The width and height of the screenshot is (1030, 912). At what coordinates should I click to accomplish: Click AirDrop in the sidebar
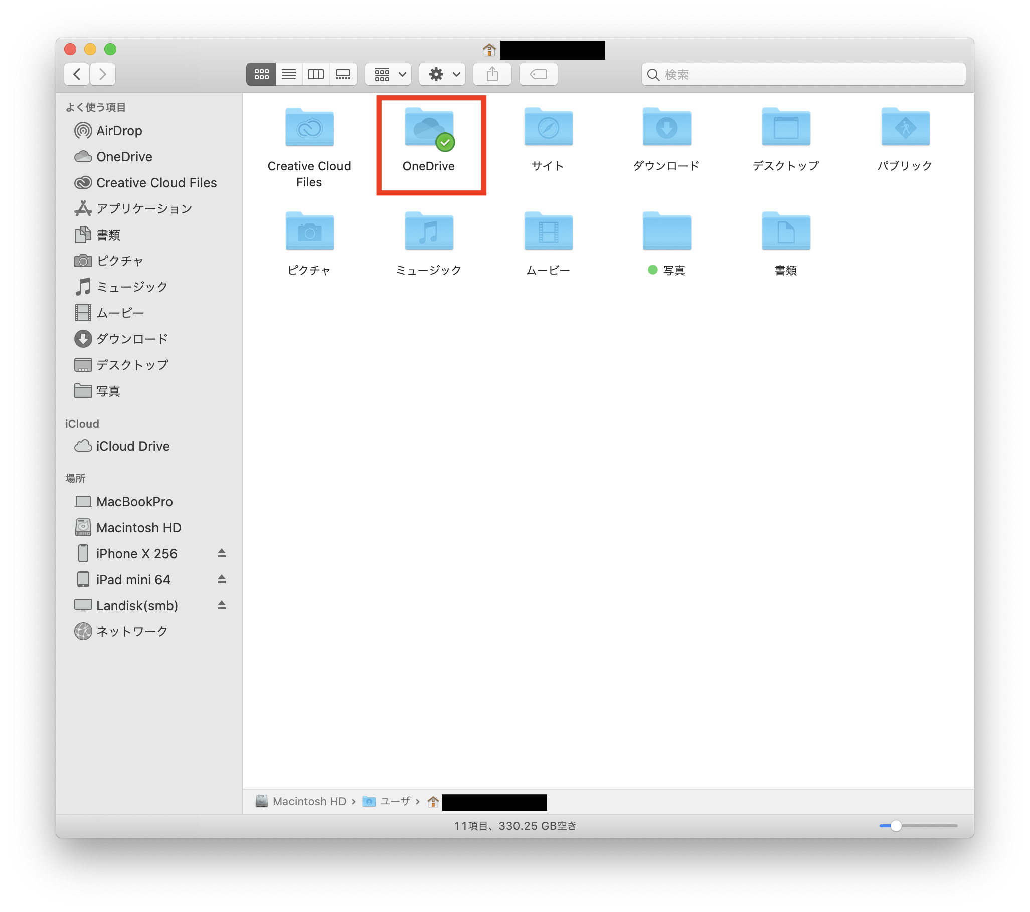click(119, 131)
